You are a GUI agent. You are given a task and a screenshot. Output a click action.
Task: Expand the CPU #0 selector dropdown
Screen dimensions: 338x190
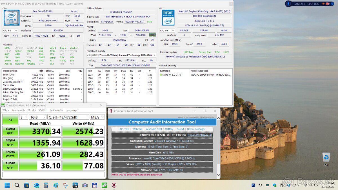coord(10,30)
